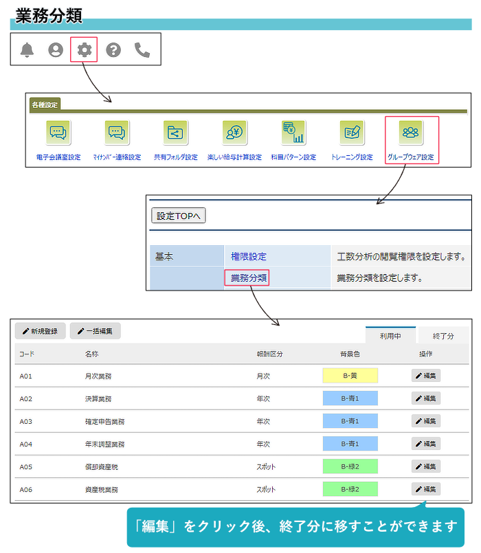Open the 権限設定 link

coord(248,256)
